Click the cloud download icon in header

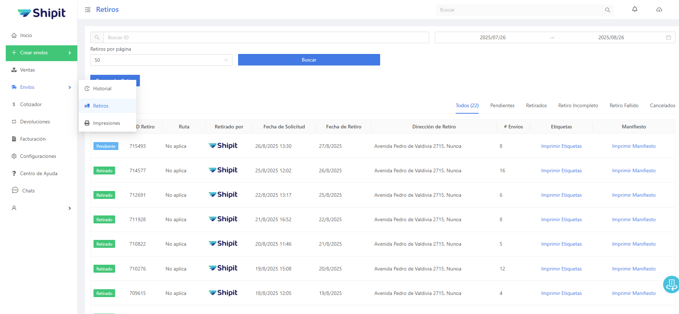659,10
